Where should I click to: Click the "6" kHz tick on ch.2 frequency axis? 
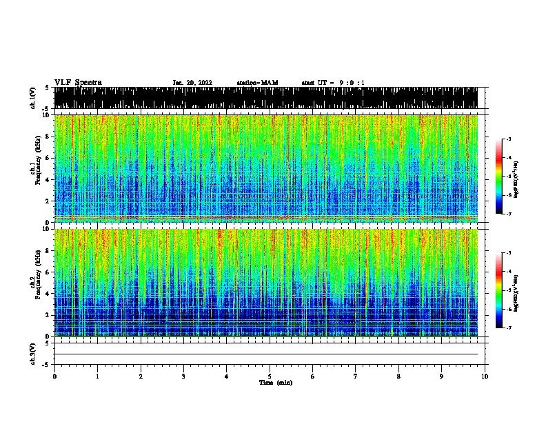(x=48, y=272)
